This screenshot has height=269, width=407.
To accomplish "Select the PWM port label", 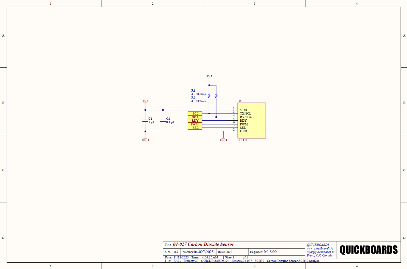I will 195,124.
